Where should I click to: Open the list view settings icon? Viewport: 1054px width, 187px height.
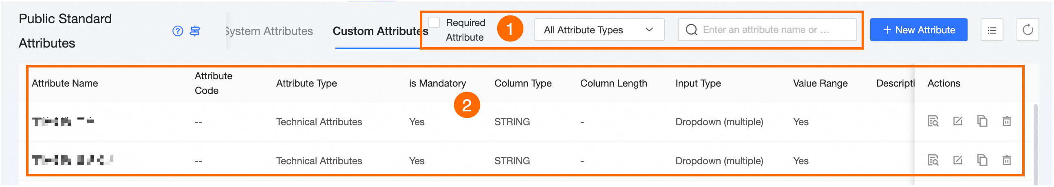(991, 30)
